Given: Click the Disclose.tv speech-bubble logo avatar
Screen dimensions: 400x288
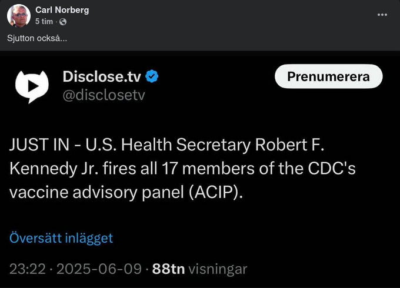Looking at the screenshot, I should pos(31,85).
